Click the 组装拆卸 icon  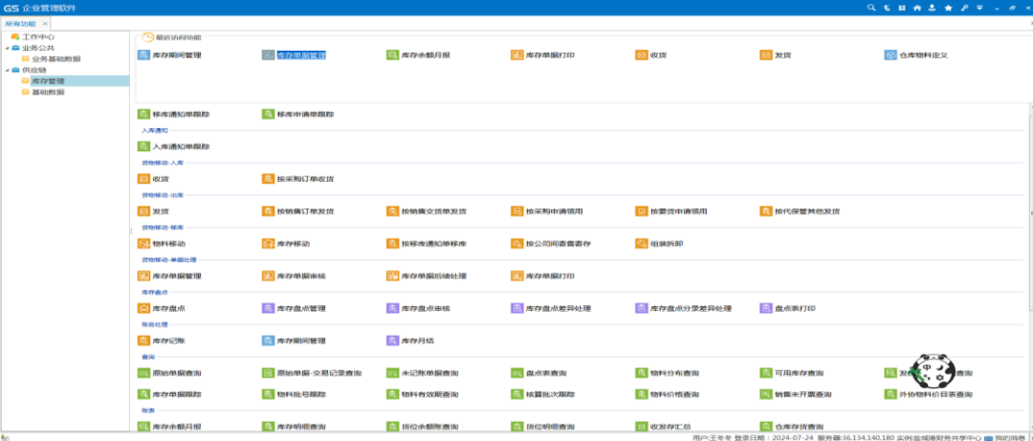pos(642,244)
